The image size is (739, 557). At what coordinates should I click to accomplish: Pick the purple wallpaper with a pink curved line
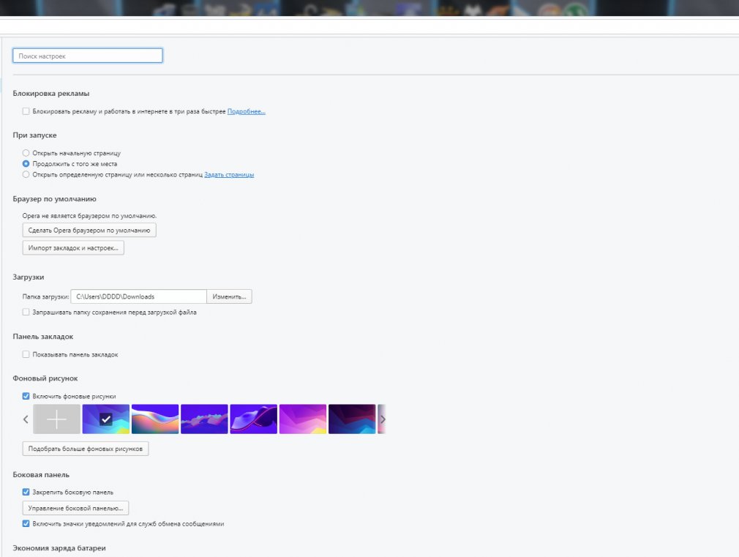[254, 419]
